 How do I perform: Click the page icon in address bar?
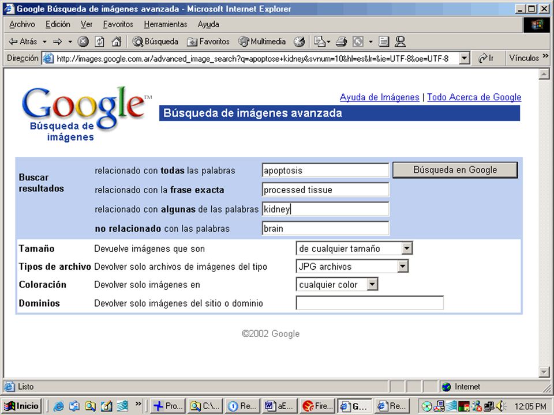(x=48, y=59)
